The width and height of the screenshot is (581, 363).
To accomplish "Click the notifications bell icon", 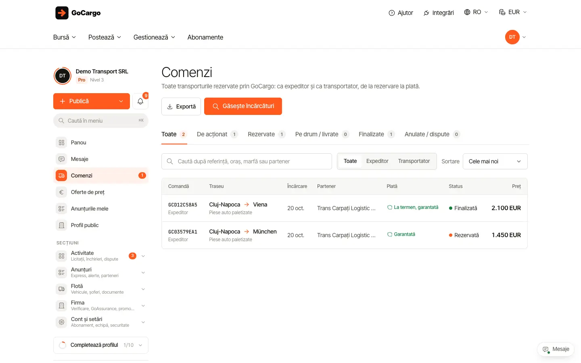I will tap(140, 101).
